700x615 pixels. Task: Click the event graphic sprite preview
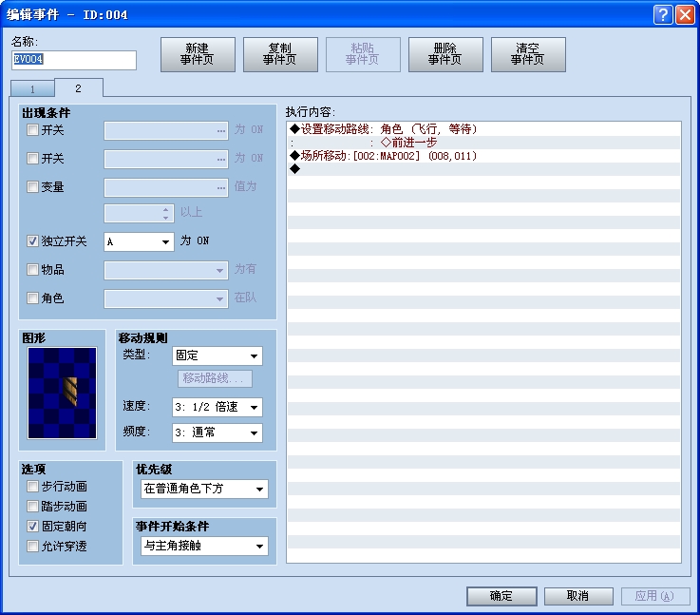click(63, 393)
